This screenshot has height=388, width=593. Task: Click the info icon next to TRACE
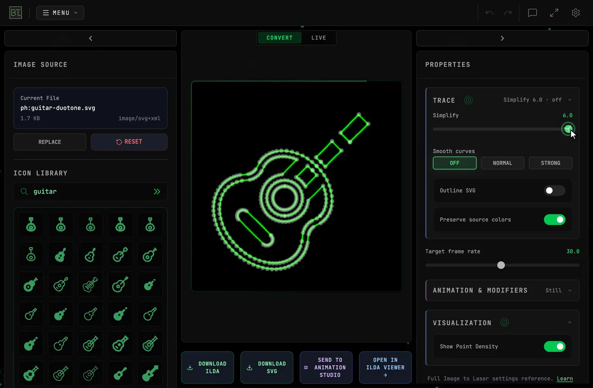pos(468,100)
